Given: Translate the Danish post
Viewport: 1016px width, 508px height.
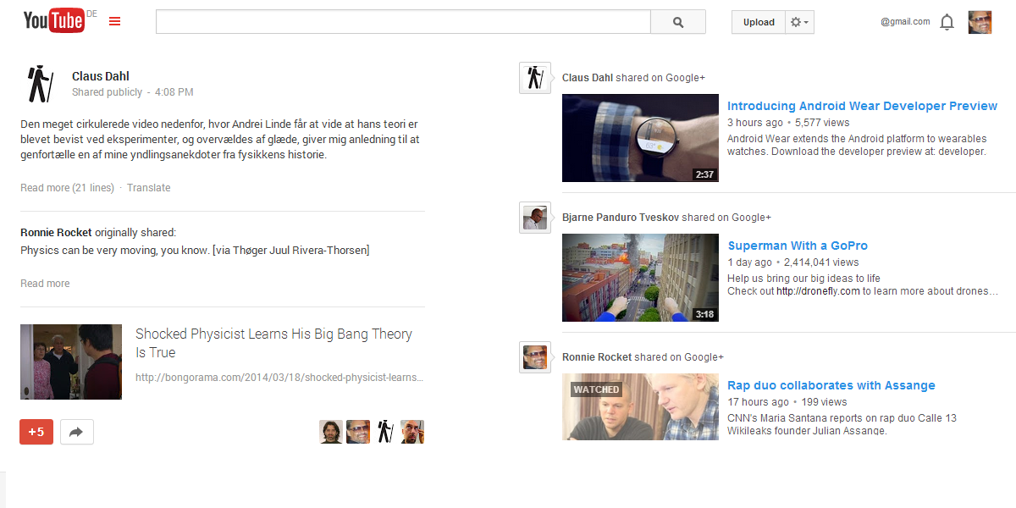Looking at the screenshot, I should pyautogui.click(x=148, y=188).
